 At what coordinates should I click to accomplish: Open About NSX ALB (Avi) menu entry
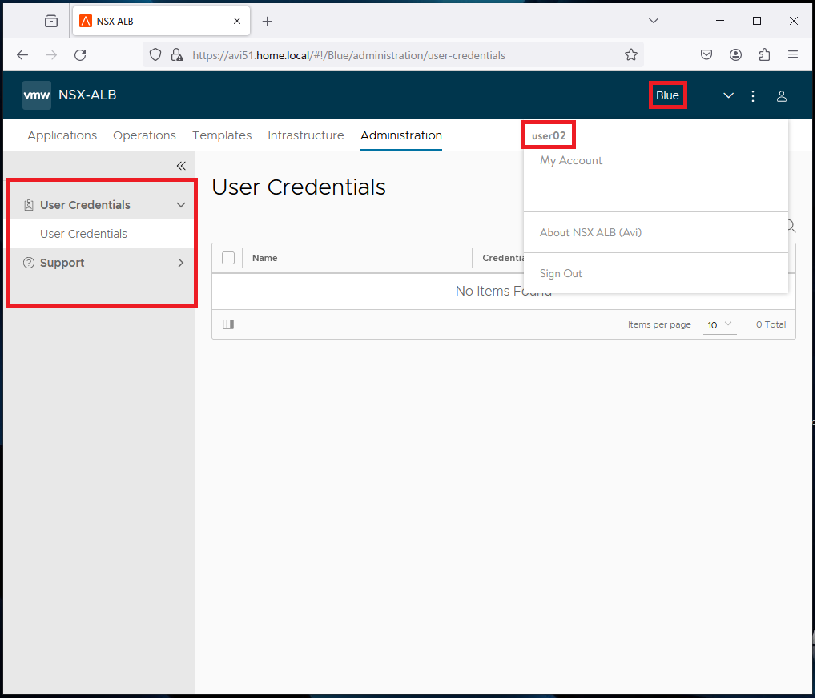pos(590,233)
